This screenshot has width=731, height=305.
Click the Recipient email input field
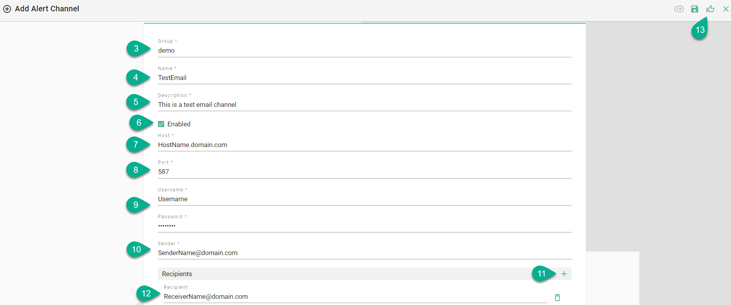click(x=352, y=297)
